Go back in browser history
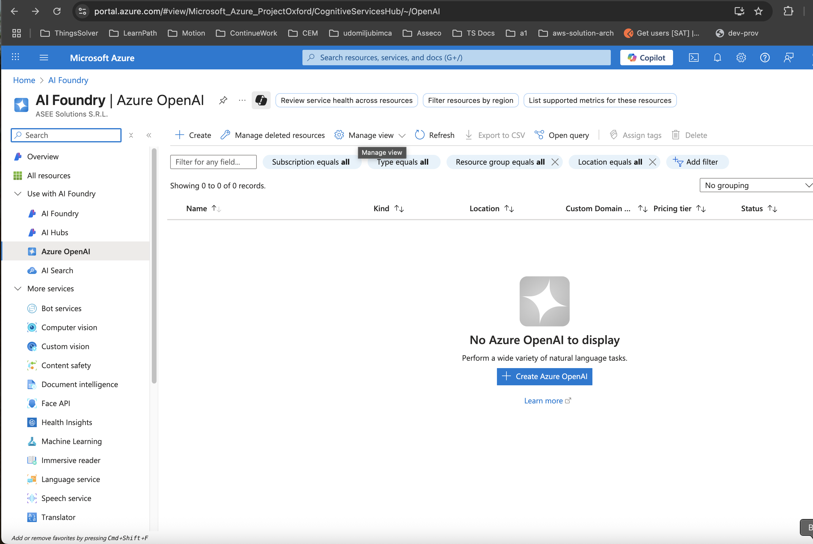 tap(14, 12)
